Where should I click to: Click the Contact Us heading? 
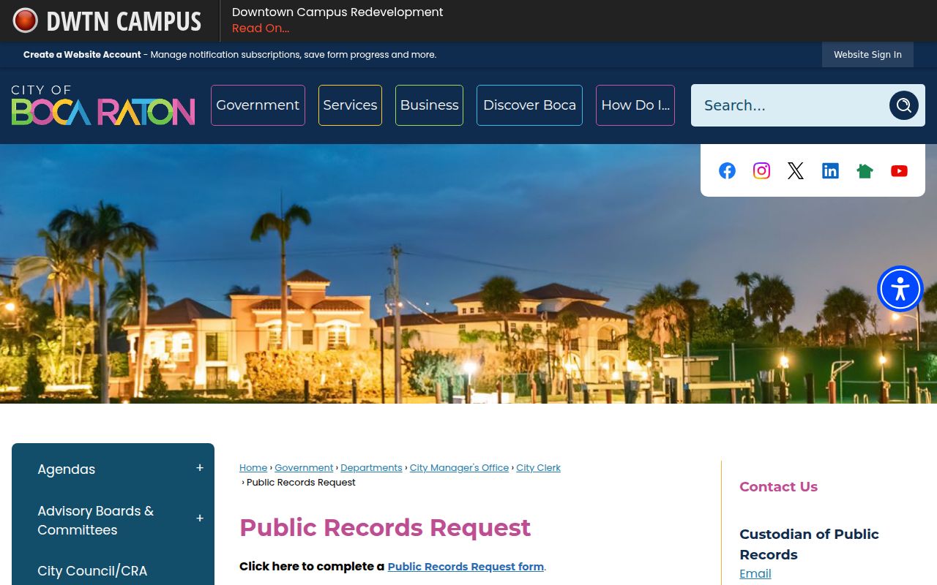coord(778,487)
